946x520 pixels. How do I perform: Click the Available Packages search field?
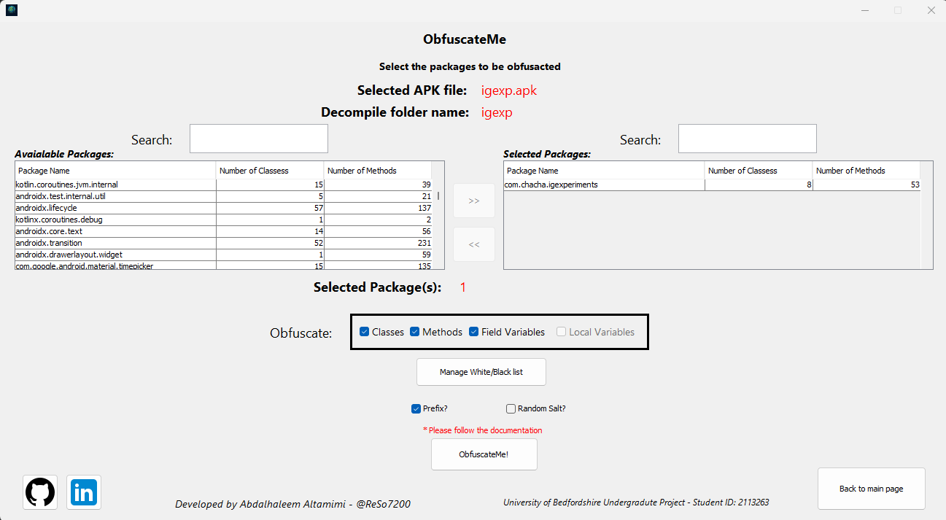[258, 139]
